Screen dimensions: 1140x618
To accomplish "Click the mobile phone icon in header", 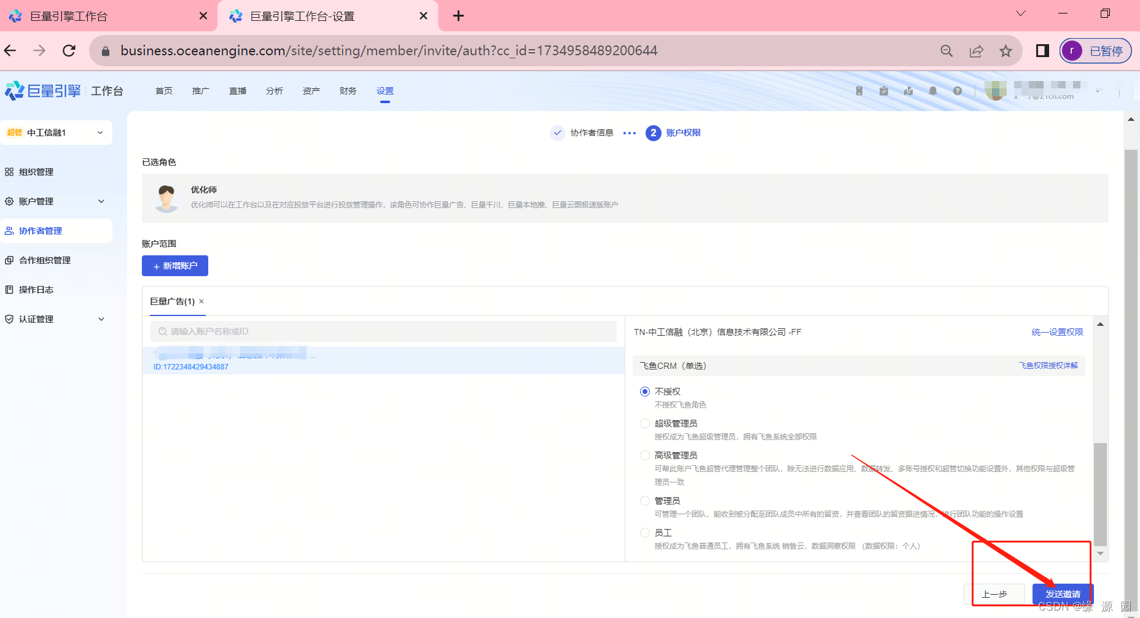I will (859, 91).
